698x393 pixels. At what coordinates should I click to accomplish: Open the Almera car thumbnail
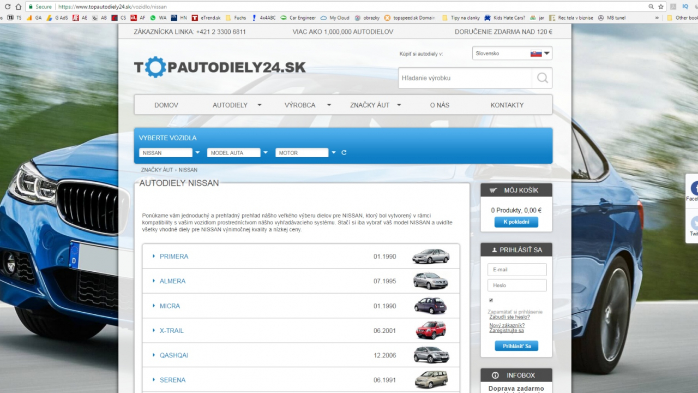[x=431, y=281]
